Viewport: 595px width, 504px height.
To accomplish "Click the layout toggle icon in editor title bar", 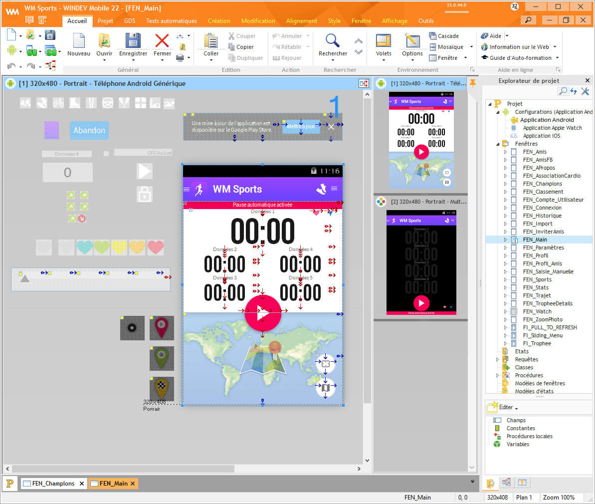I will click(x=364, y=83).
